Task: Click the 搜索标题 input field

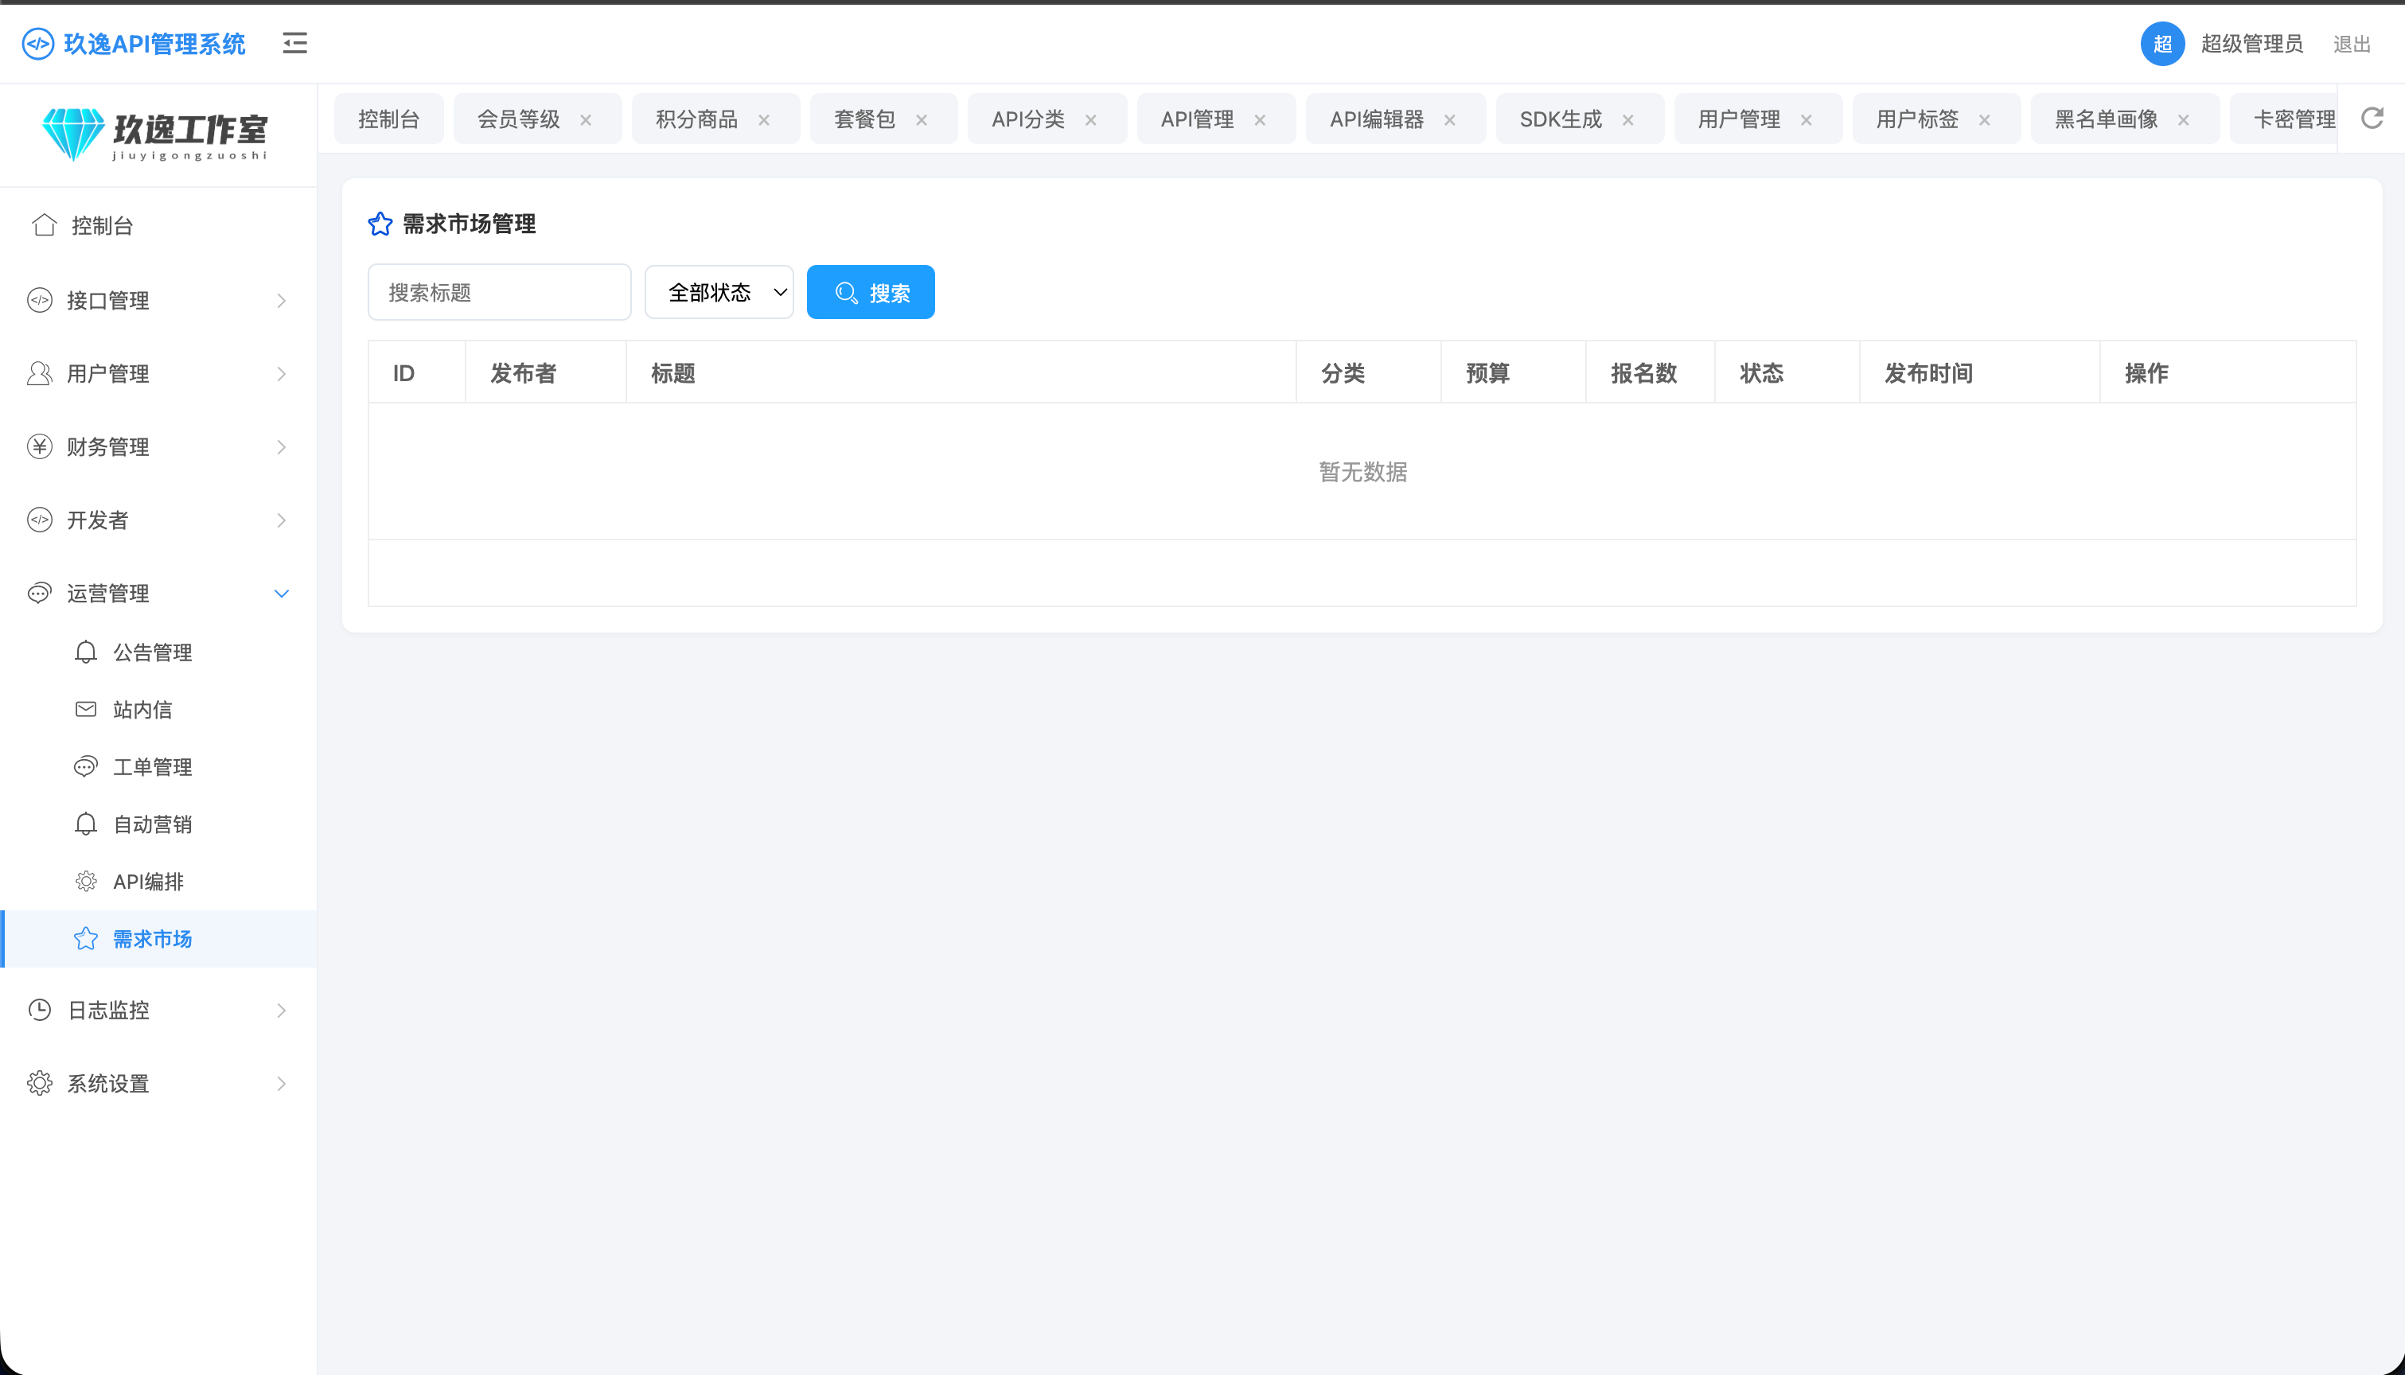Action: pyautogui.click(x=500, y=292)
